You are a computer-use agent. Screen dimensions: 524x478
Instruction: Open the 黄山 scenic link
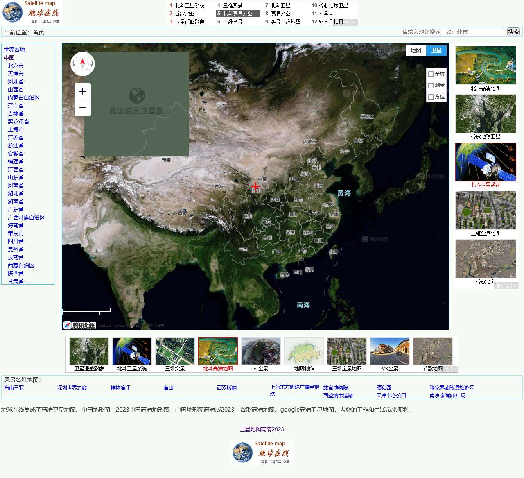169,387
